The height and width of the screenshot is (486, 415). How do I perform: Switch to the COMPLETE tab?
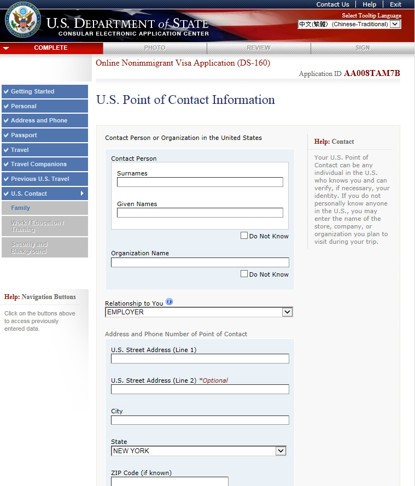point(51,48)
